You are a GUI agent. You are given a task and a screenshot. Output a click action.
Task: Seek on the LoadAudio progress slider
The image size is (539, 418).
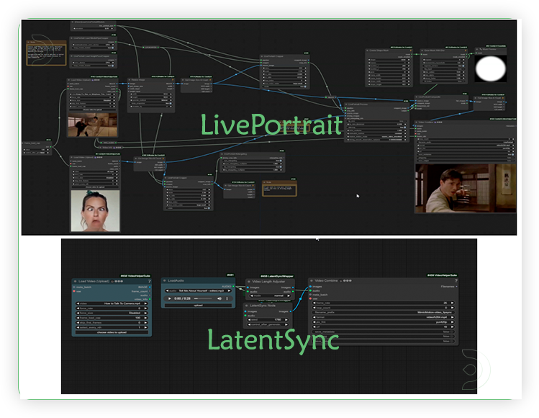click(203, 298)
